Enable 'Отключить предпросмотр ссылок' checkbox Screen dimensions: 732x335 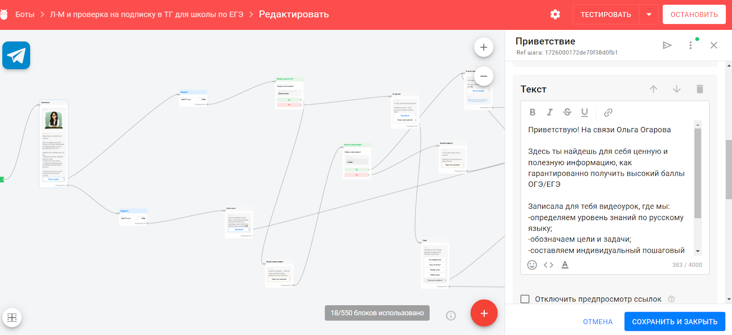525,299
